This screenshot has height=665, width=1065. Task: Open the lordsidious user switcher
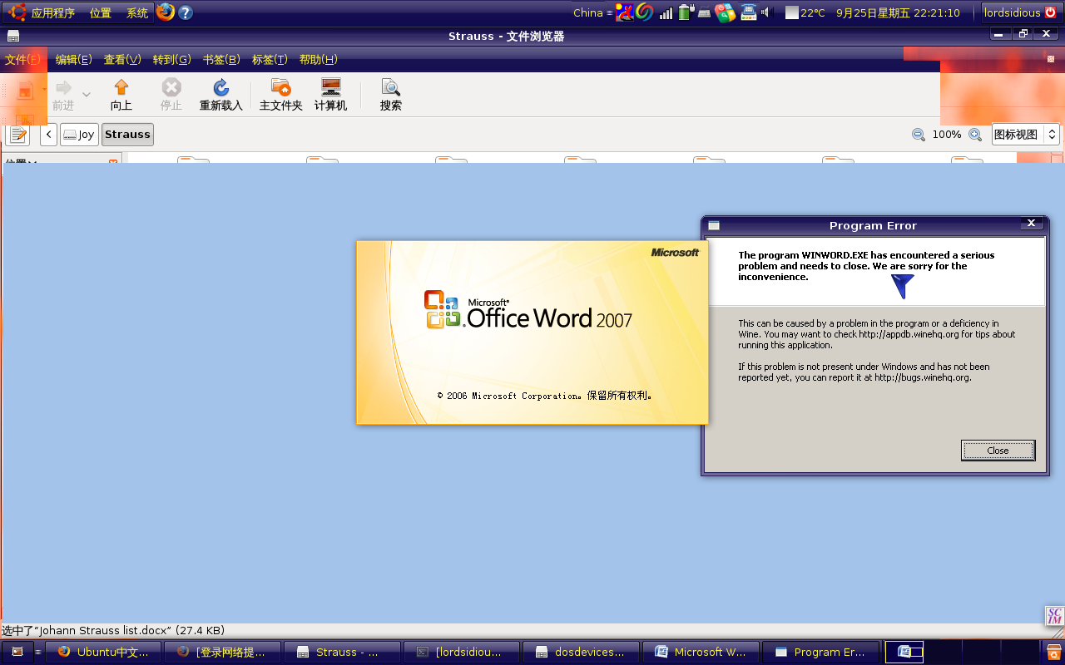[x=1021, y=12]
